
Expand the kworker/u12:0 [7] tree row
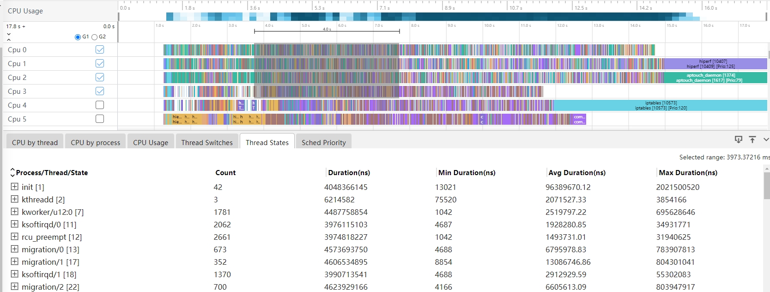pyautogui.click(x=14, y=212)
